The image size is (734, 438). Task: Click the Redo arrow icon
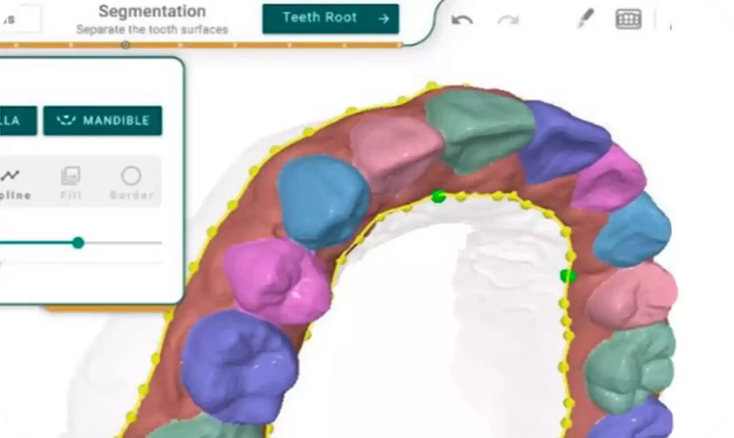508,20
